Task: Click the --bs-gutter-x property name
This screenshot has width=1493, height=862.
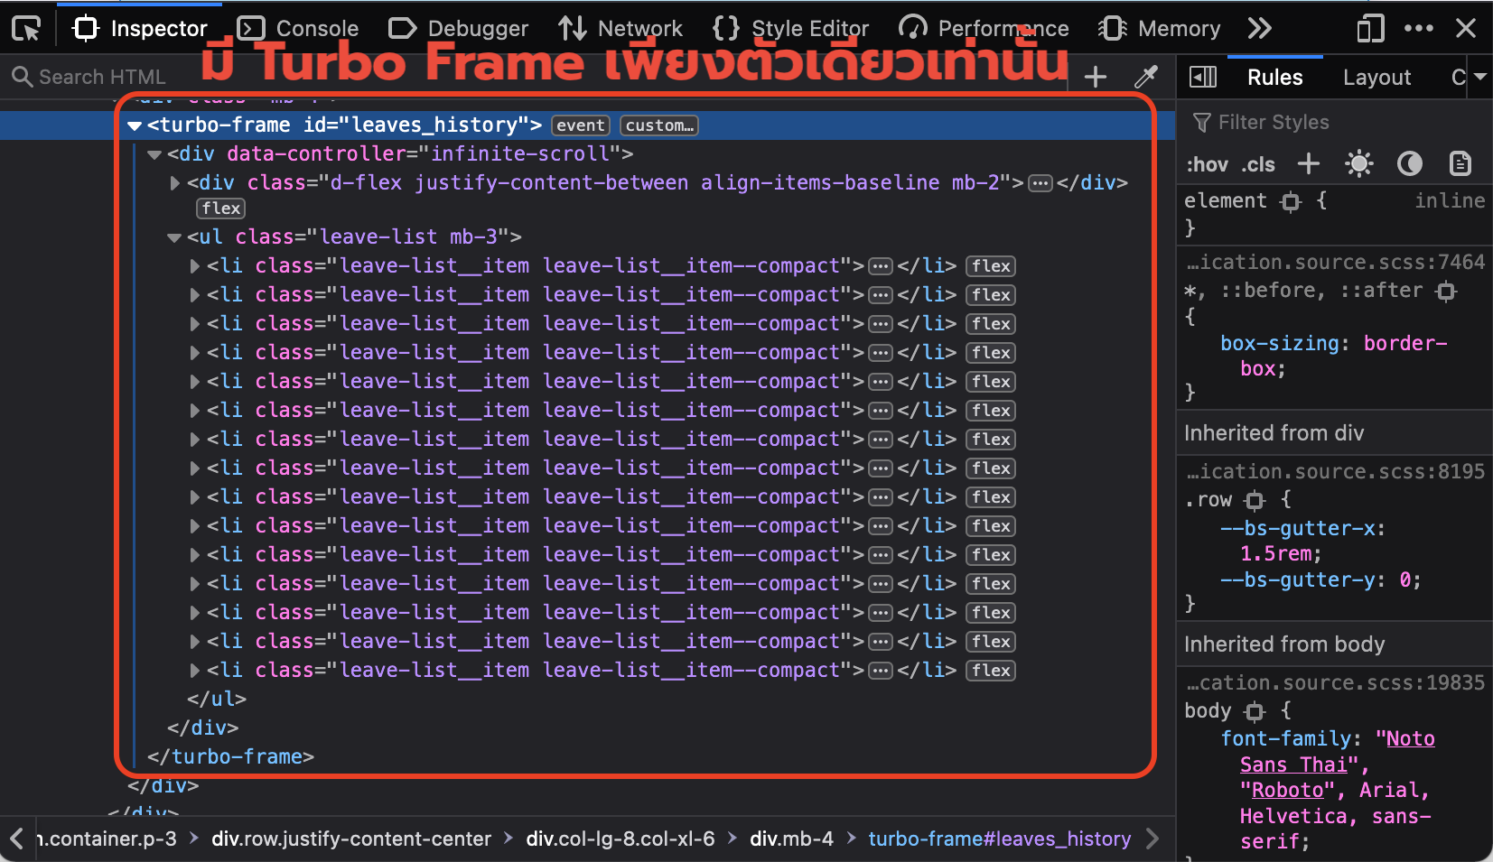Action: click(1298, 529)
